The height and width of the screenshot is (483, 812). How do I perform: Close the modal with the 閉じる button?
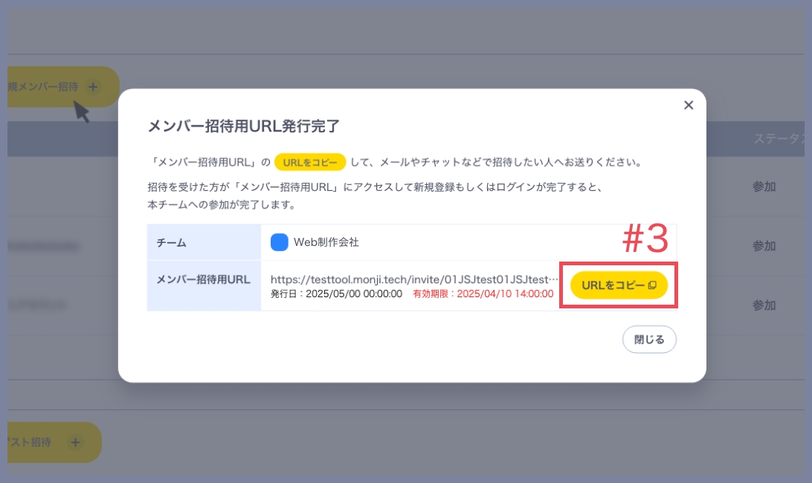point(648,339)
